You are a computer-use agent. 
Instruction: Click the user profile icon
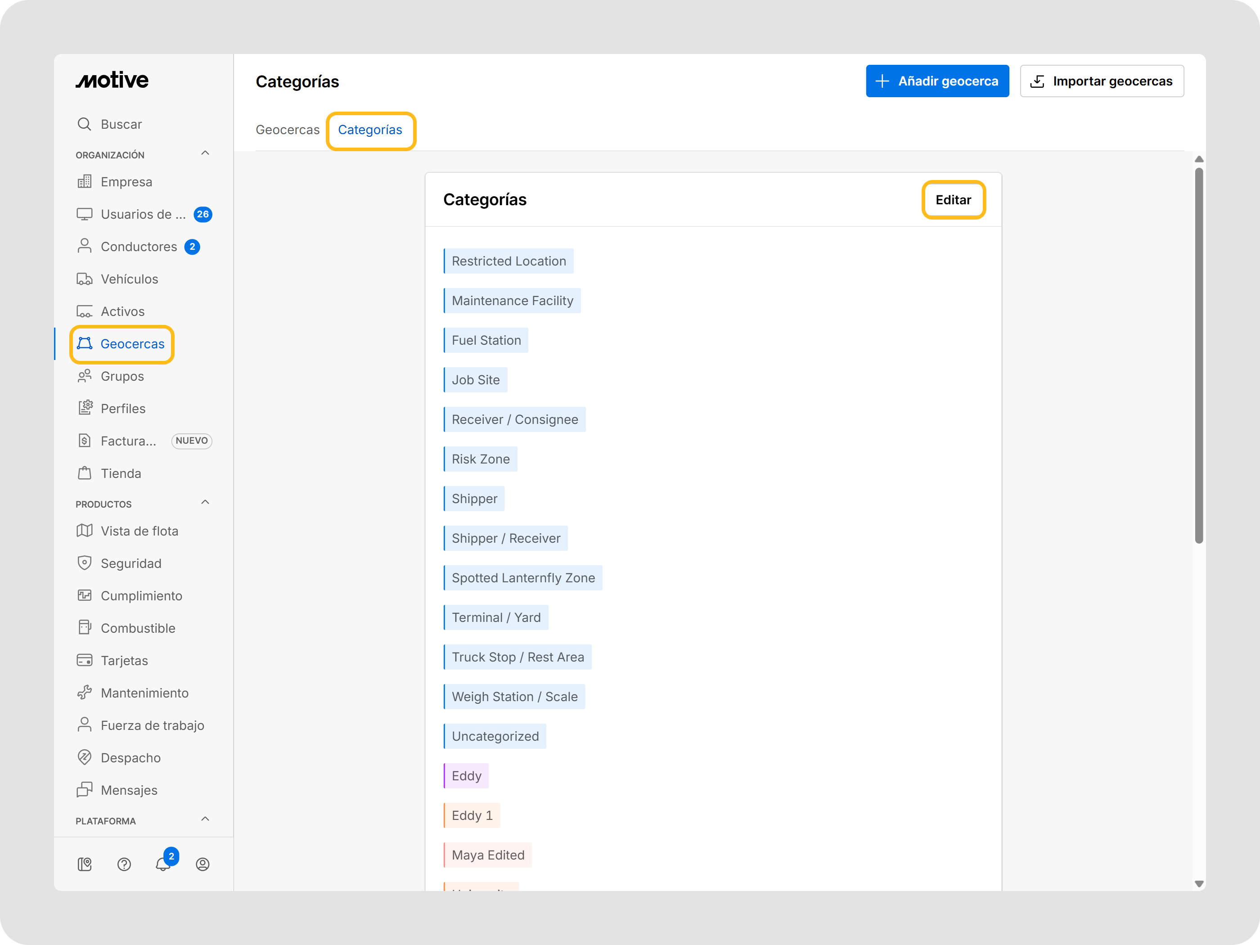pos(202,864)
